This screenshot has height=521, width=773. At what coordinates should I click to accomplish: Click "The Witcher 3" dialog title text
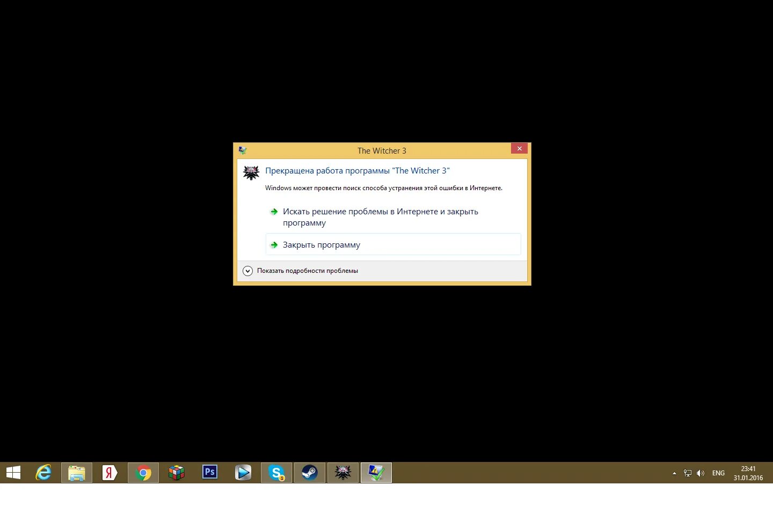[382, 151]
